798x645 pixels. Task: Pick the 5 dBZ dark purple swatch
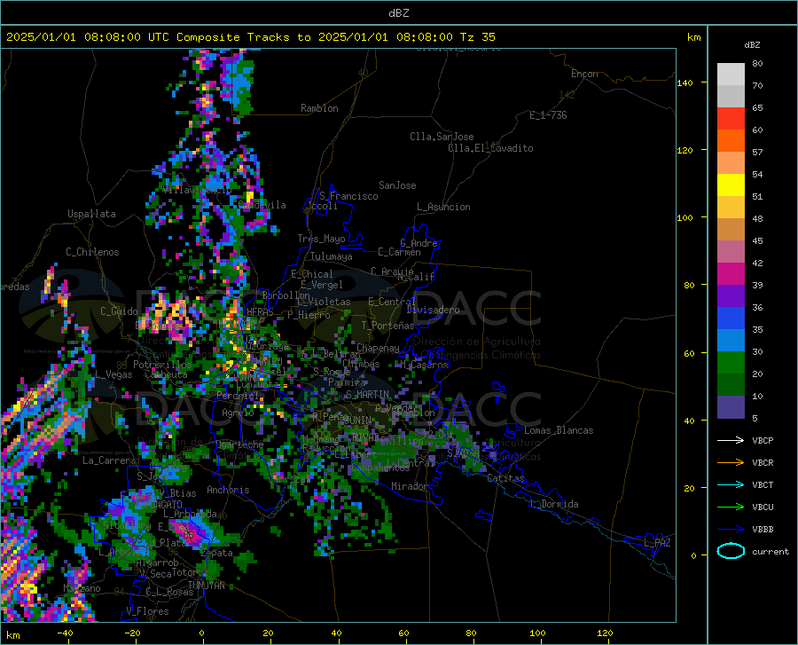(731, 407)
